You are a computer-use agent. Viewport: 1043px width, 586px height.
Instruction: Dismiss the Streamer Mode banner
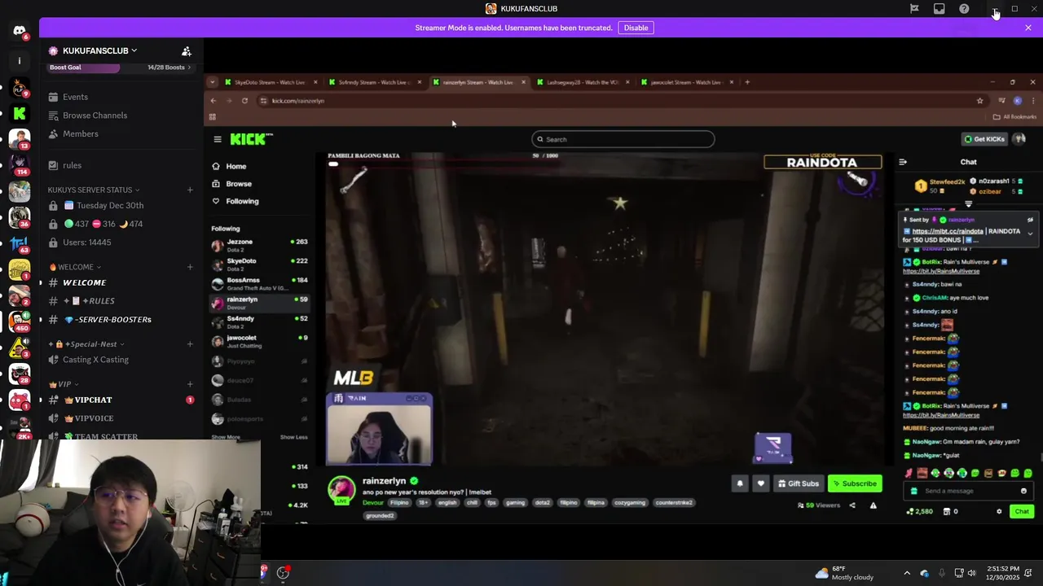(1028, 28)
